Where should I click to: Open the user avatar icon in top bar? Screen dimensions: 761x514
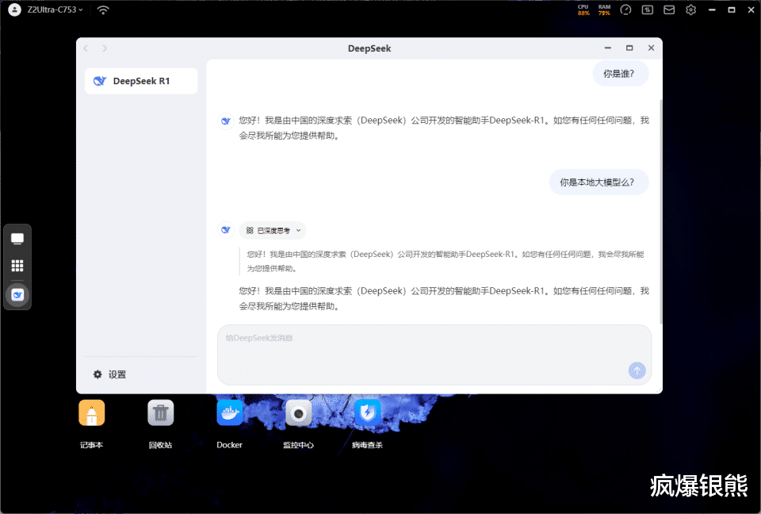pyautogui.click(x=14, y=10)
